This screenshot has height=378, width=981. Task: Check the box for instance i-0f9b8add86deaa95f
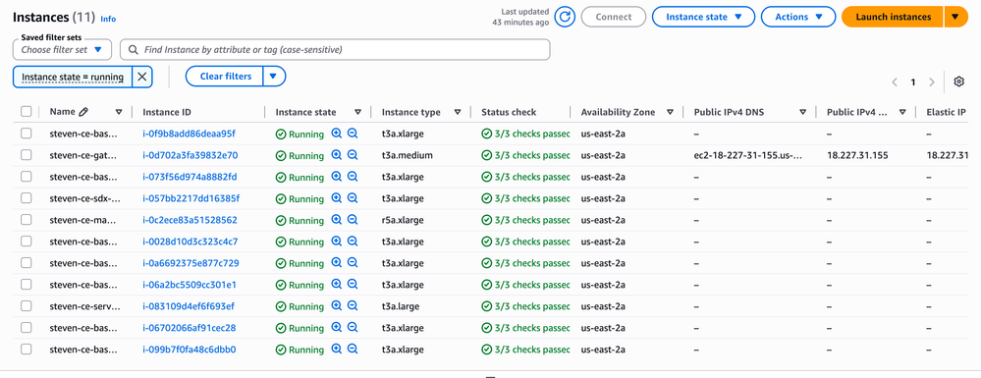point(26,134)
